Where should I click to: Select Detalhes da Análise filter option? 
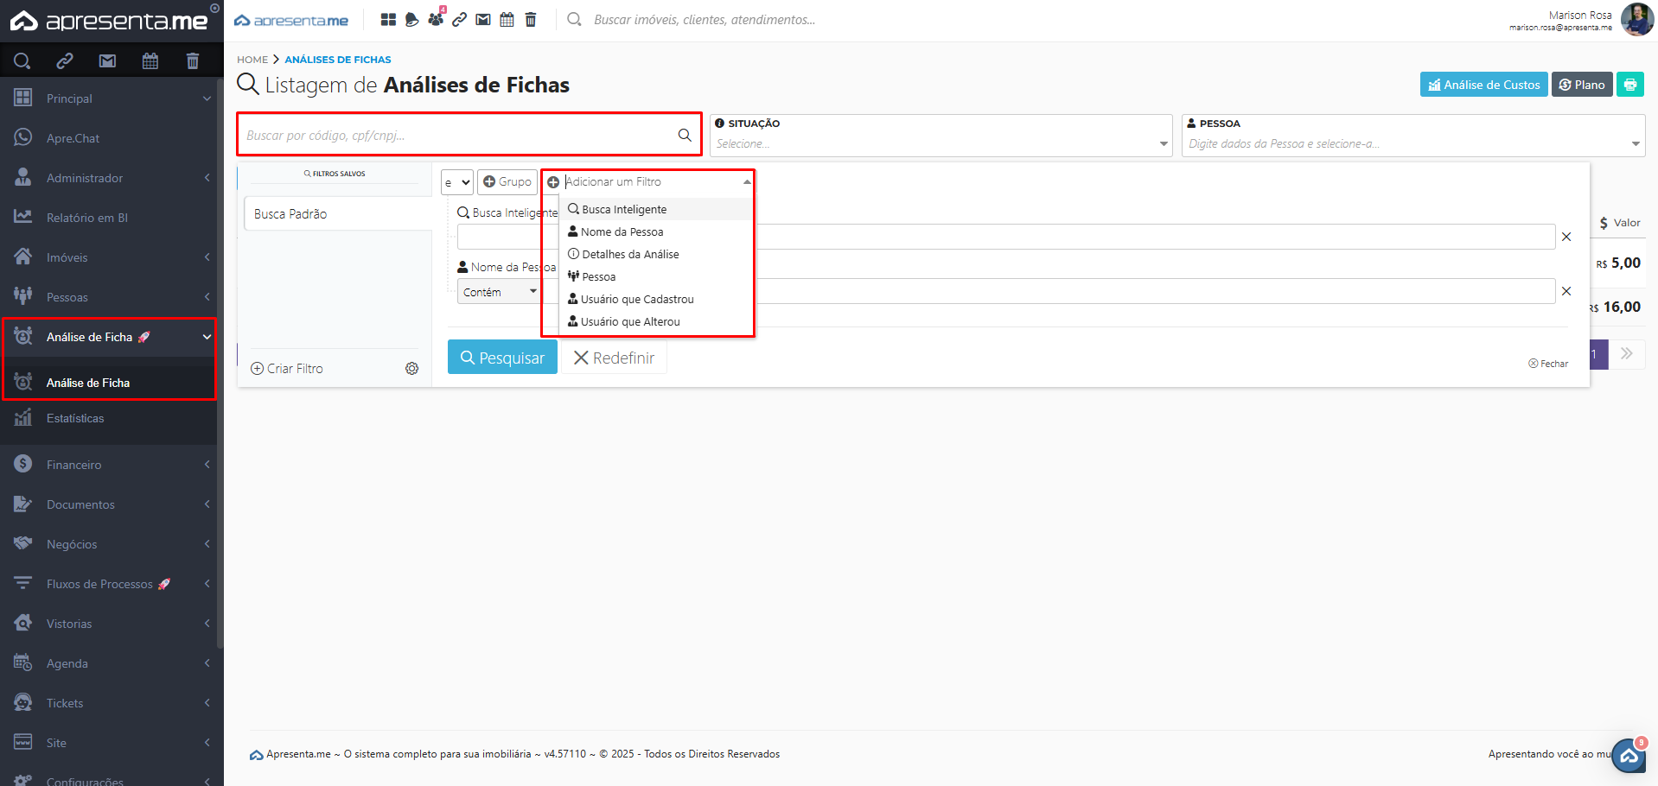(x=630, y=254)
